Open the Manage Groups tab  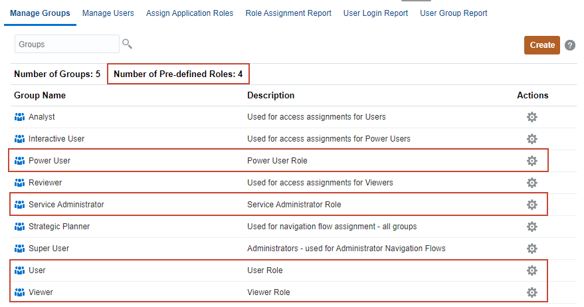40,13
